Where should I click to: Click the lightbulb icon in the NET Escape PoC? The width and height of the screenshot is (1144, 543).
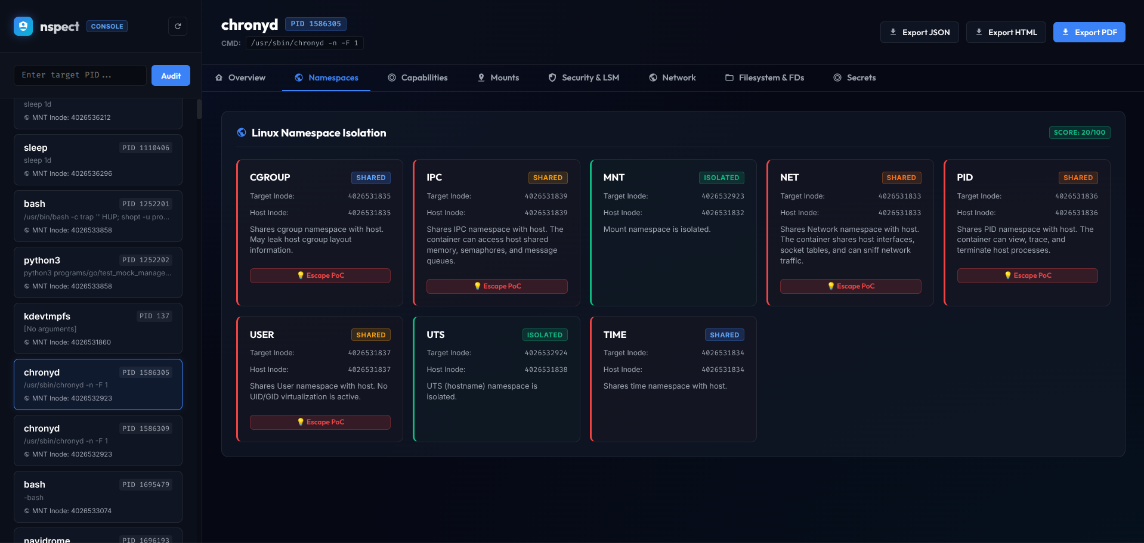pos(831,286)
